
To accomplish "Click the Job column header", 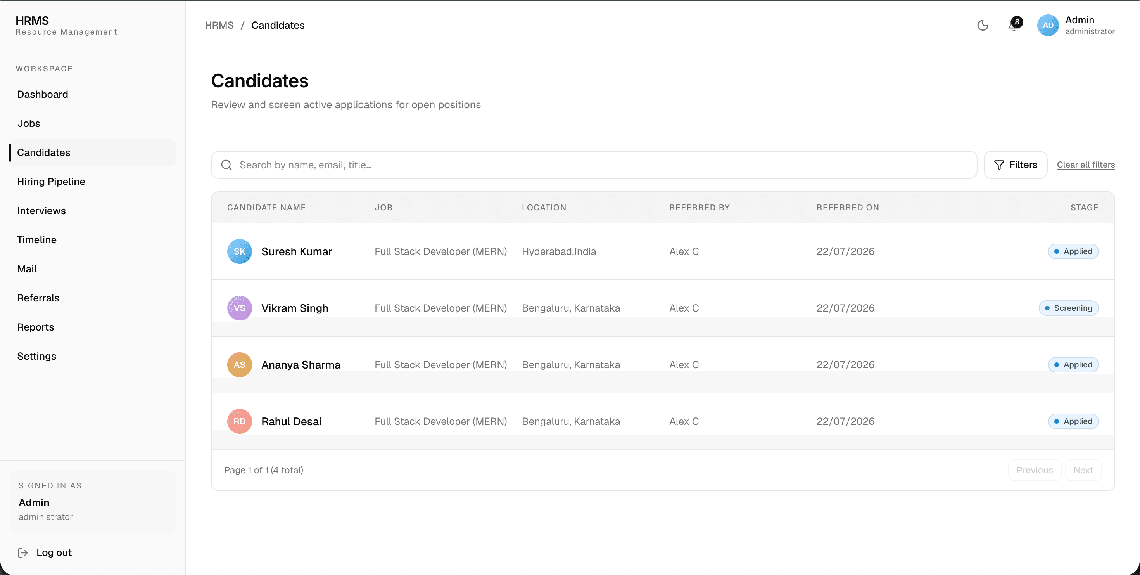I will click(x=384, y=208).
